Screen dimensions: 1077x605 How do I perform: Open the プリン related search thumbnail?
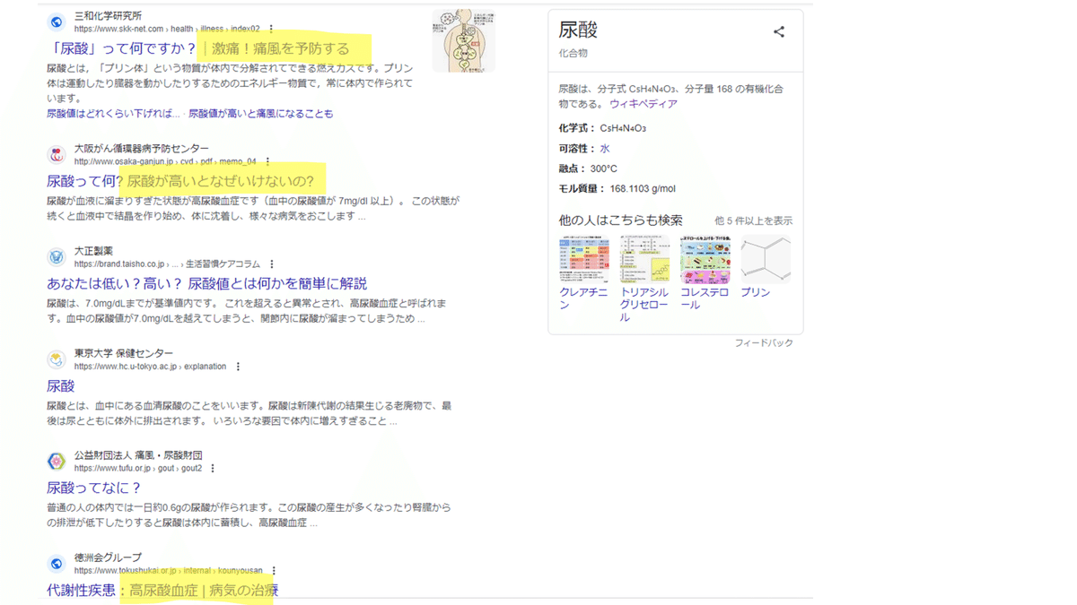coord(765,258)
